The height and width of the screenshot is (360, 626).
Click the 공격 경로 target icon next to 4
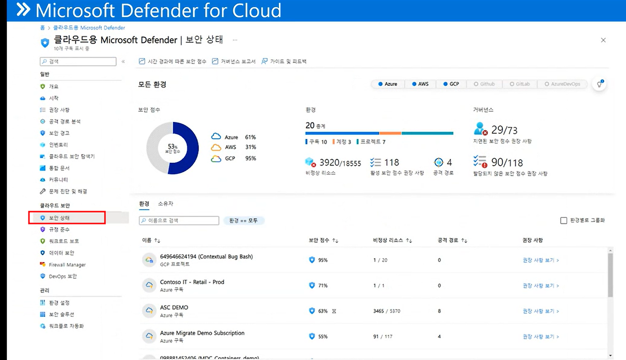pos(438,162)
